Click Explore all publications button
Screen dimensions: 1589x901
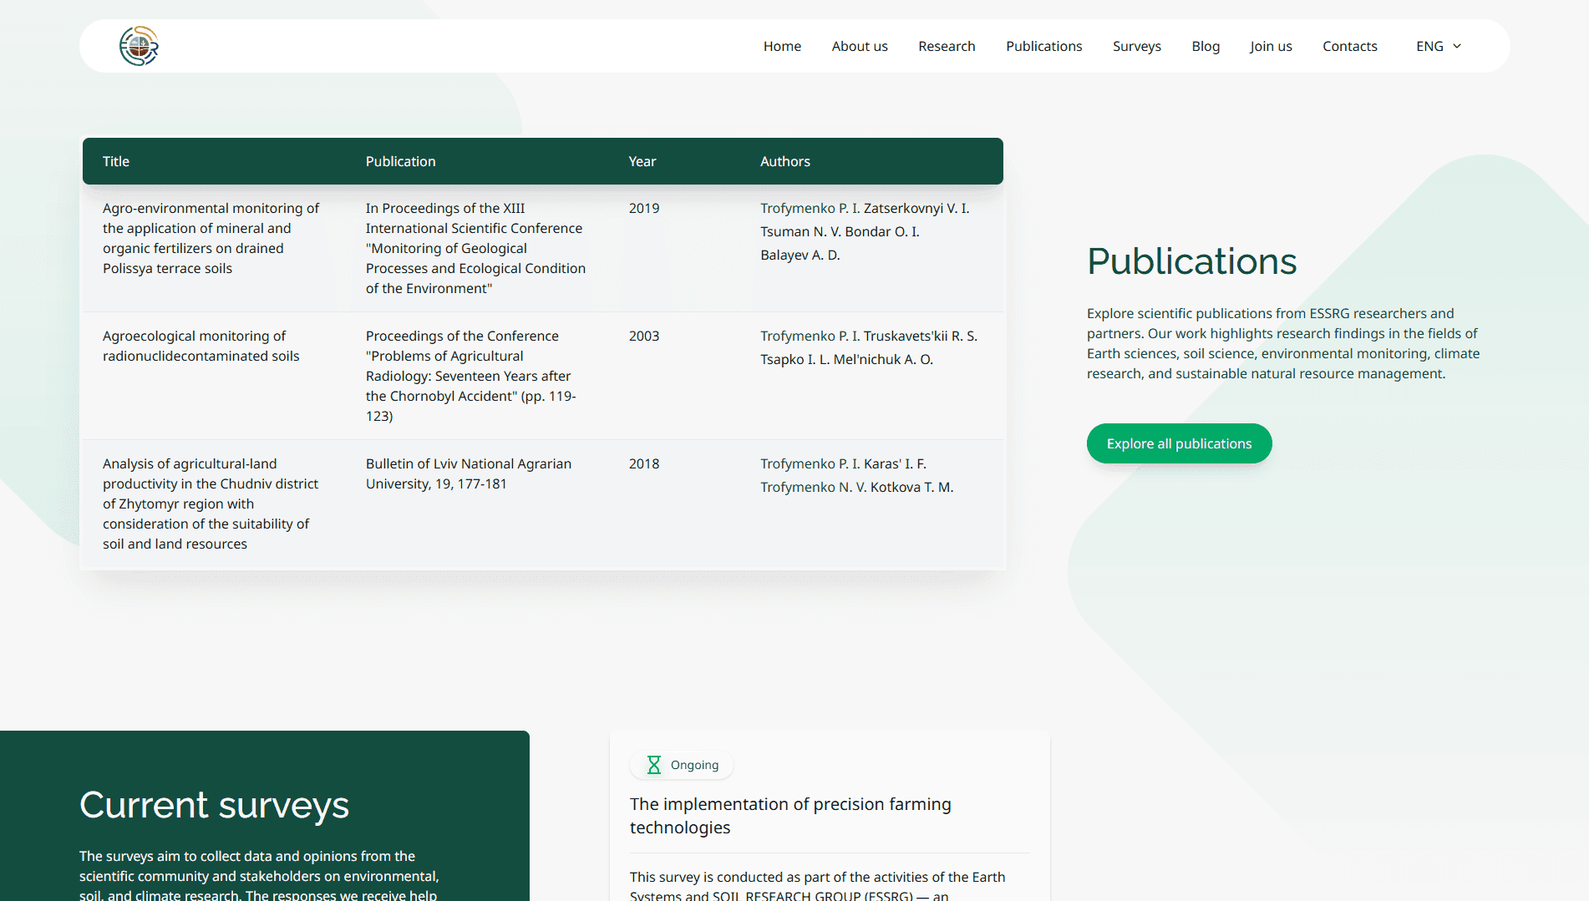click(x=1179, y=443)
